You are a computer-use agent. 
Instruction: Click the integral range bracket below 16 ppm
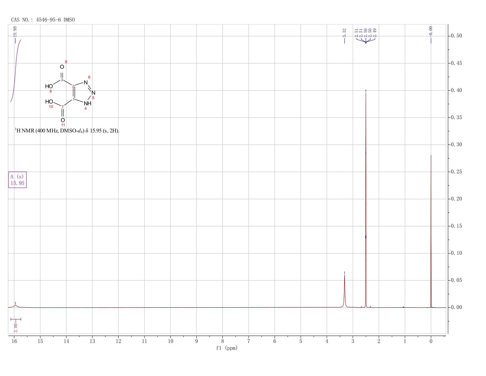tap(16, 319)
